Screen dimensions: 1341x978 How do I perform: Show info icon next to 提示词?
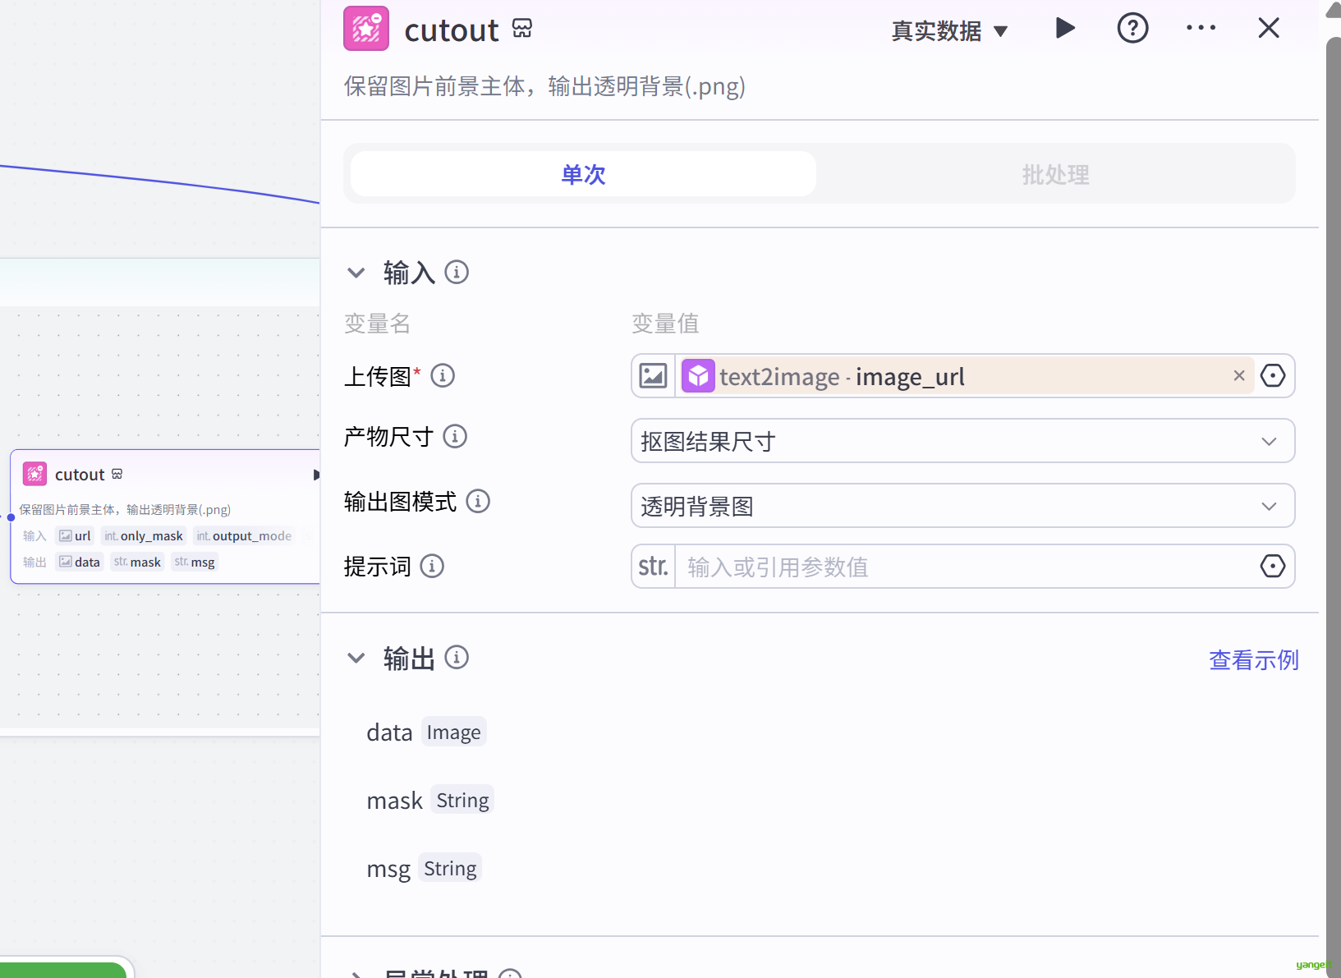[x=432, y=566]
